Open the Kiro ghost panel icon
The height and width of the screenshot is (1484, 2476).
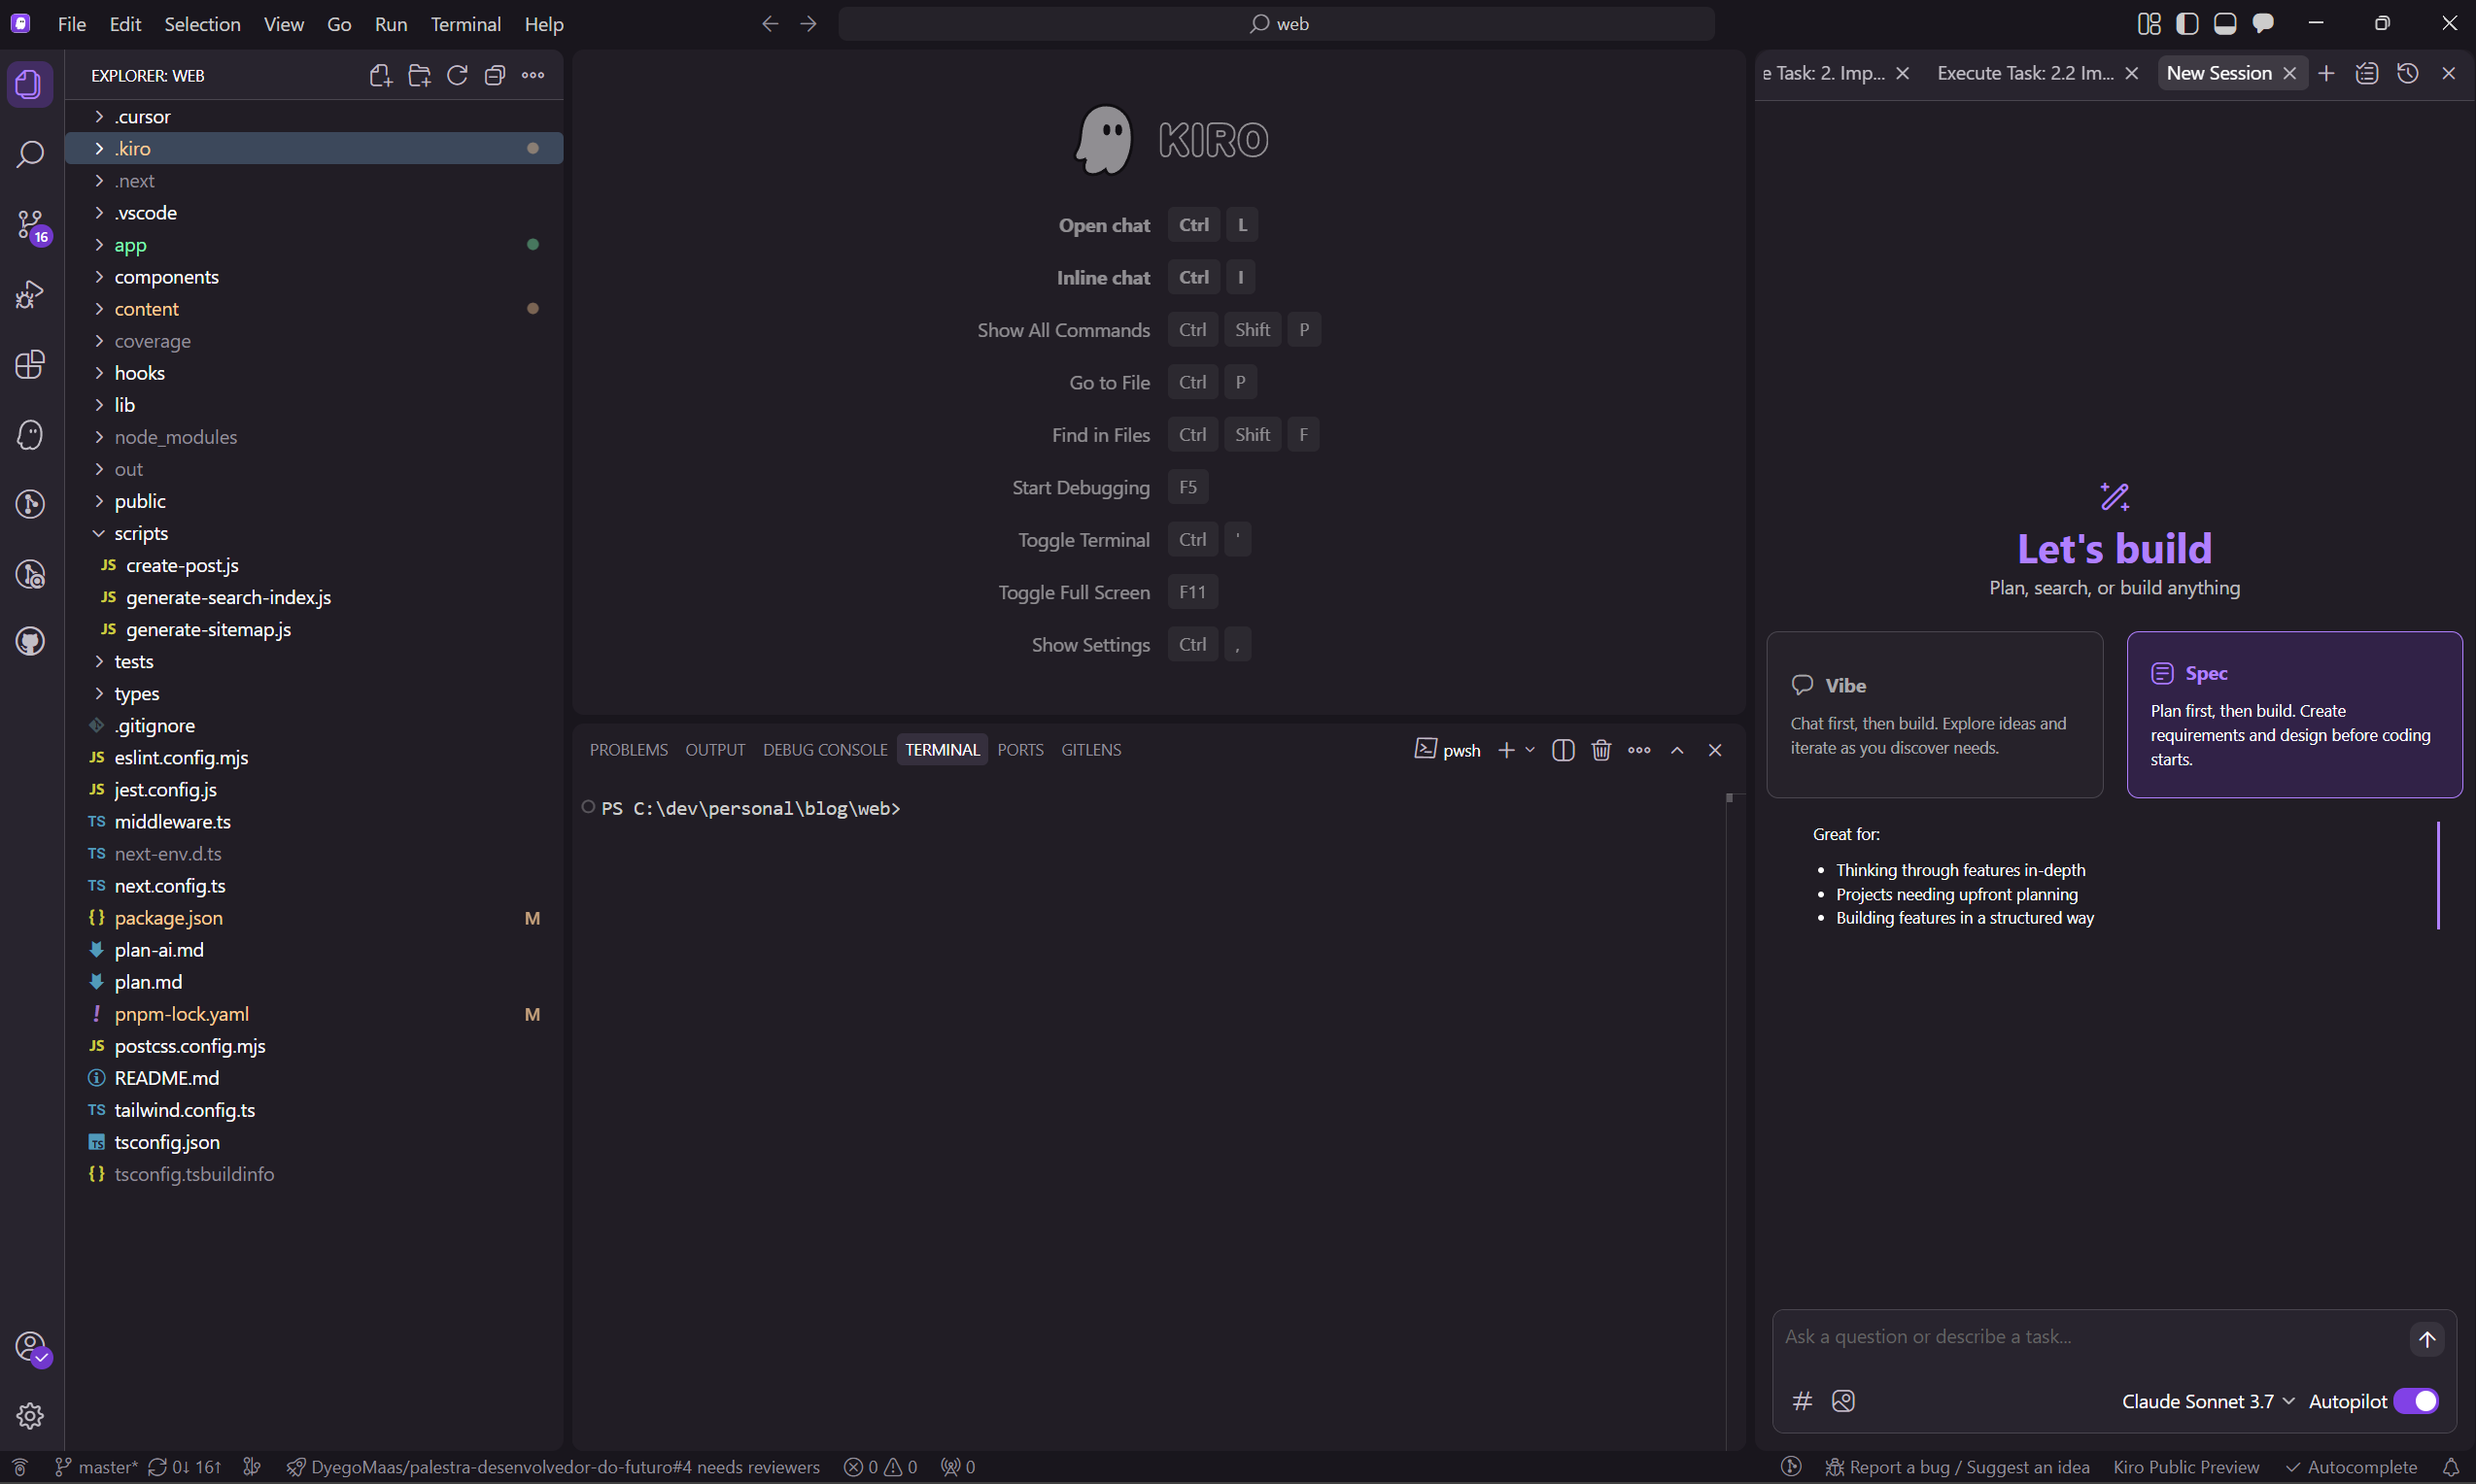pyautogui.click(x=30, y=434)
